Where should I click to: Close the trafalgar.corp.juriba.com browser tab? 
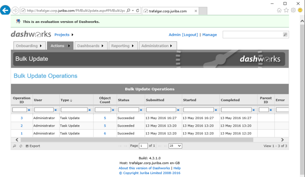coord(196,11)
